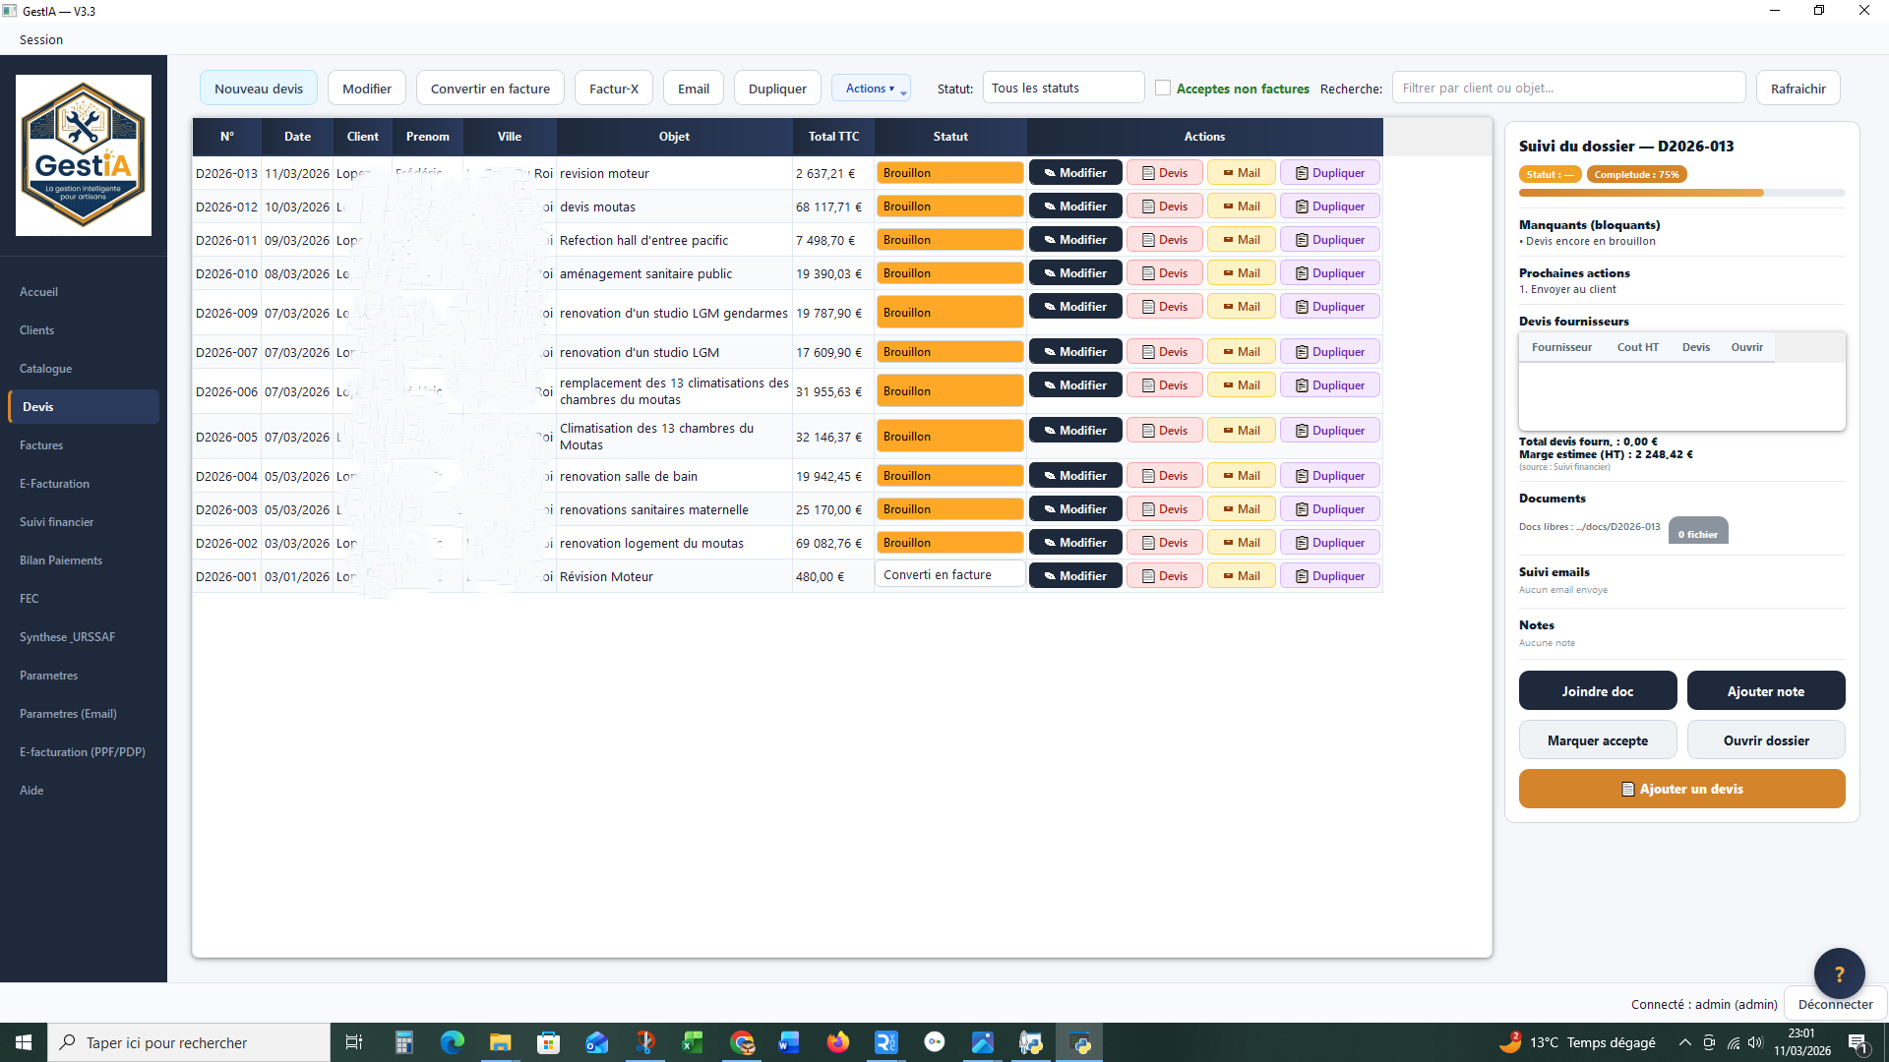Click Ajouter un devis orange button
1889x1062 pixels.
pos(1680,789)
